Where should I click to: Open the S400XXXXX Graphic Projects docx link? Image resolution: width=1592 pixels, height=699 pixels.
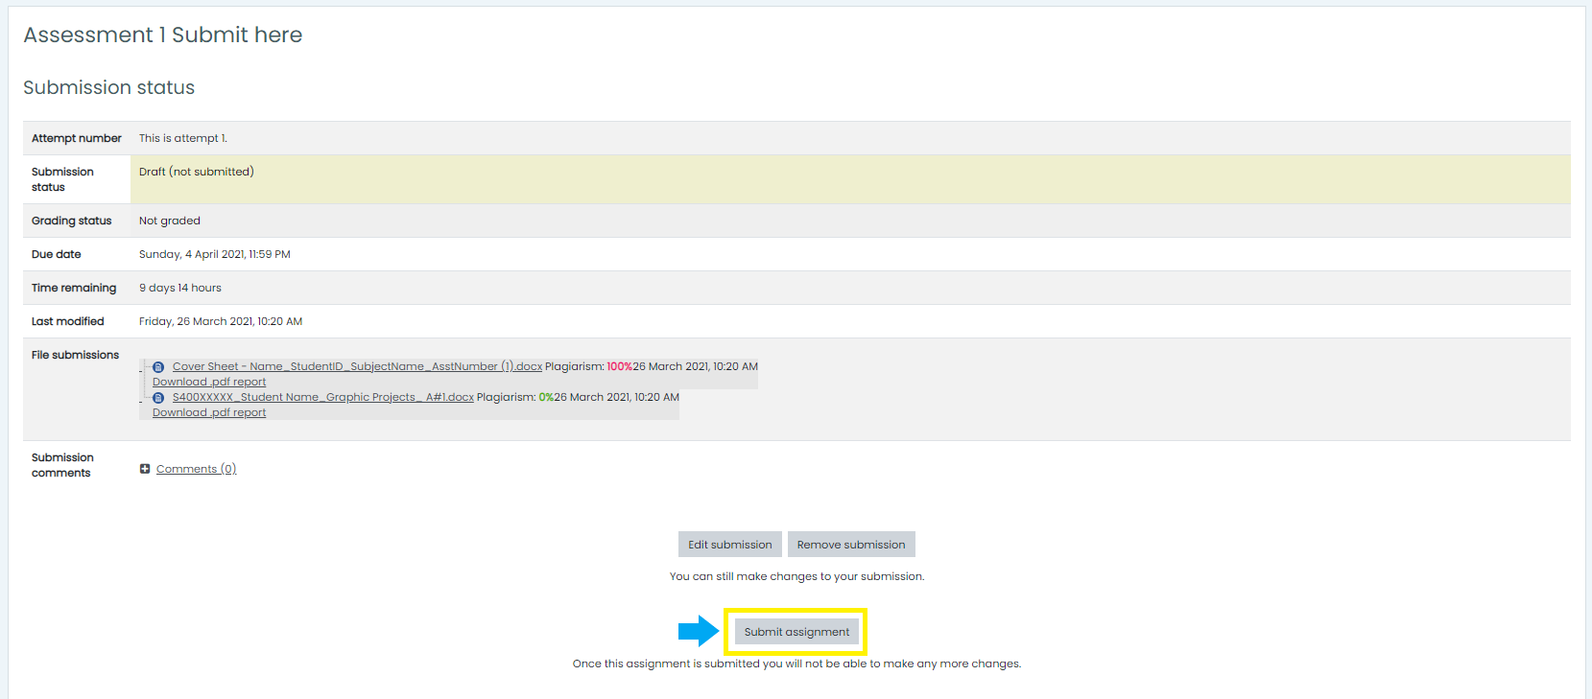click(x=323, y=397)
